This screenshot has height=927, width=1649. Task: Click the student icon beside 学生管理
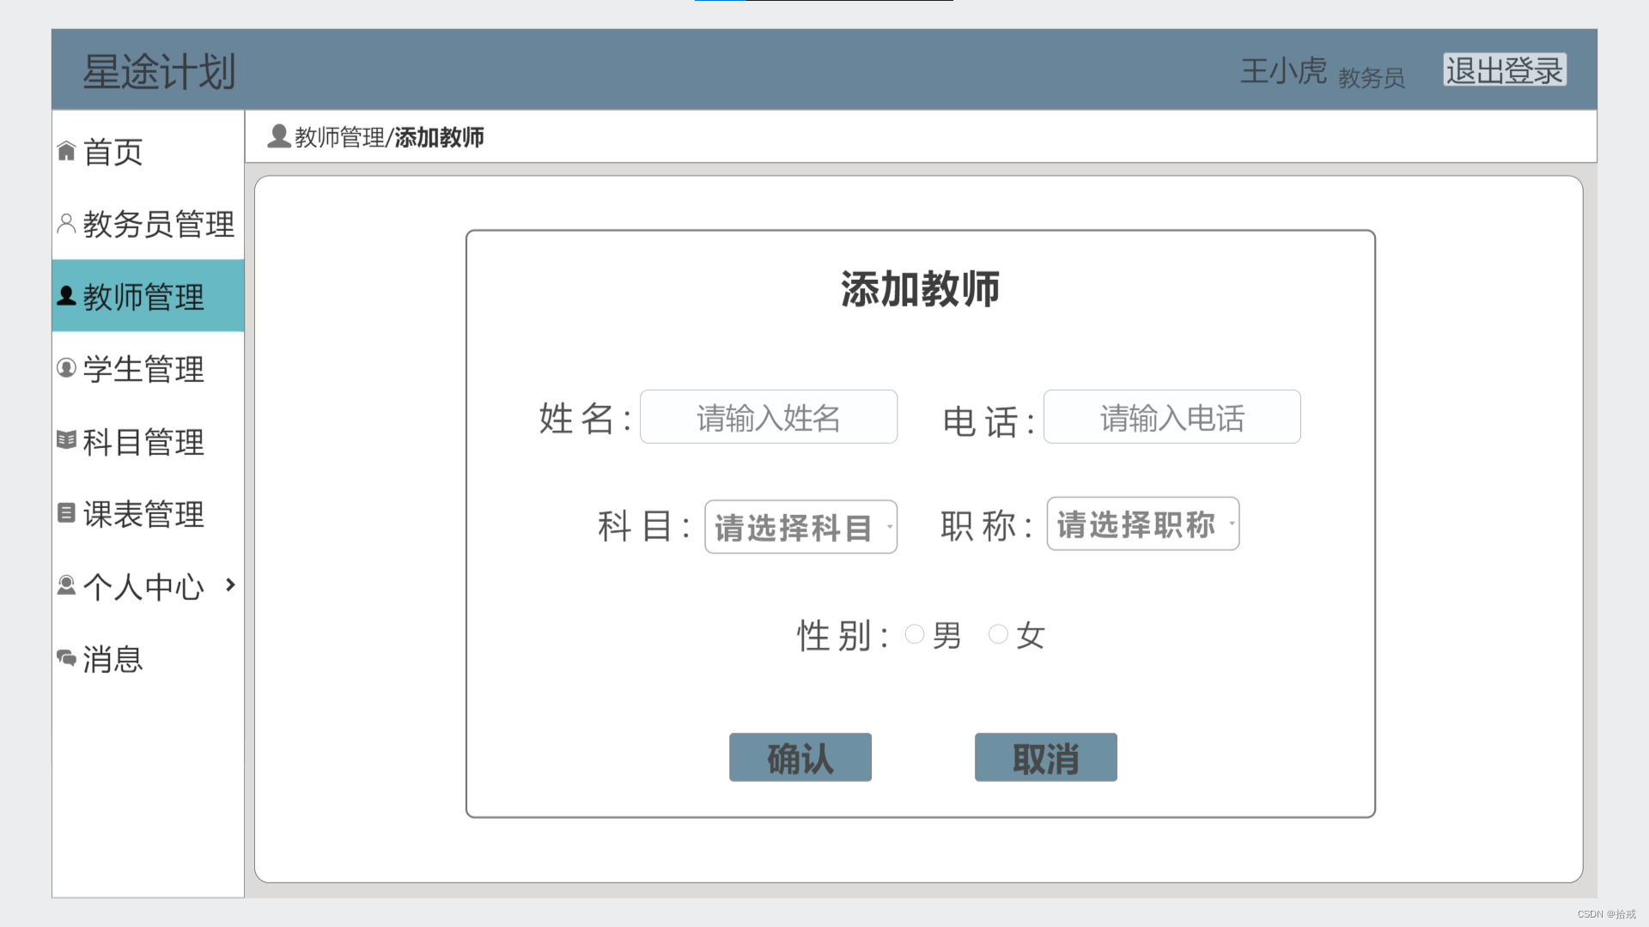click(x=66, y=368)
